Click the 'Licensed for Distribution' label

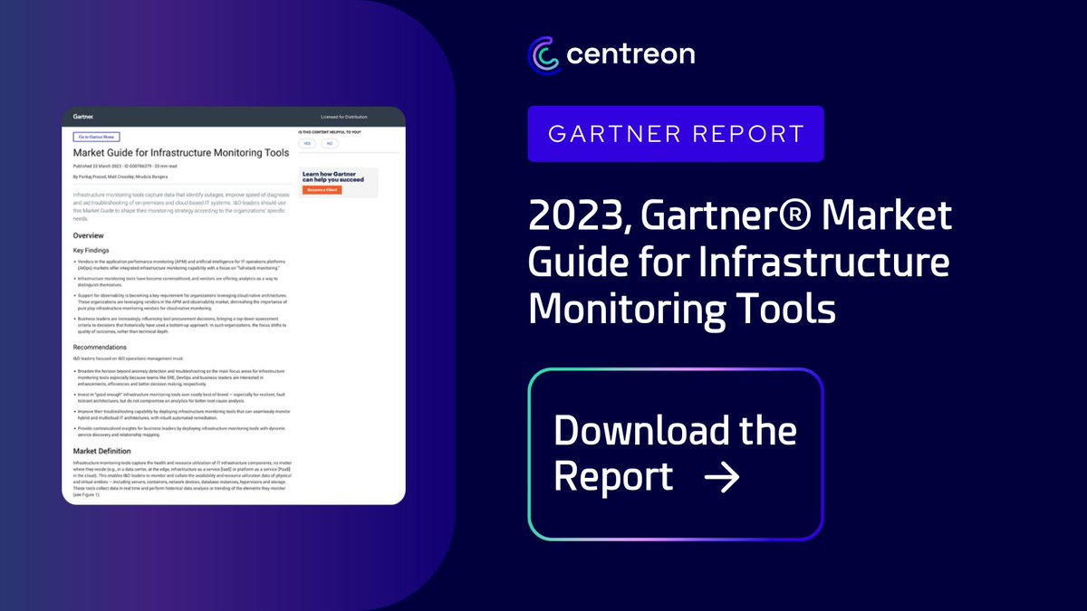point(344,117)
